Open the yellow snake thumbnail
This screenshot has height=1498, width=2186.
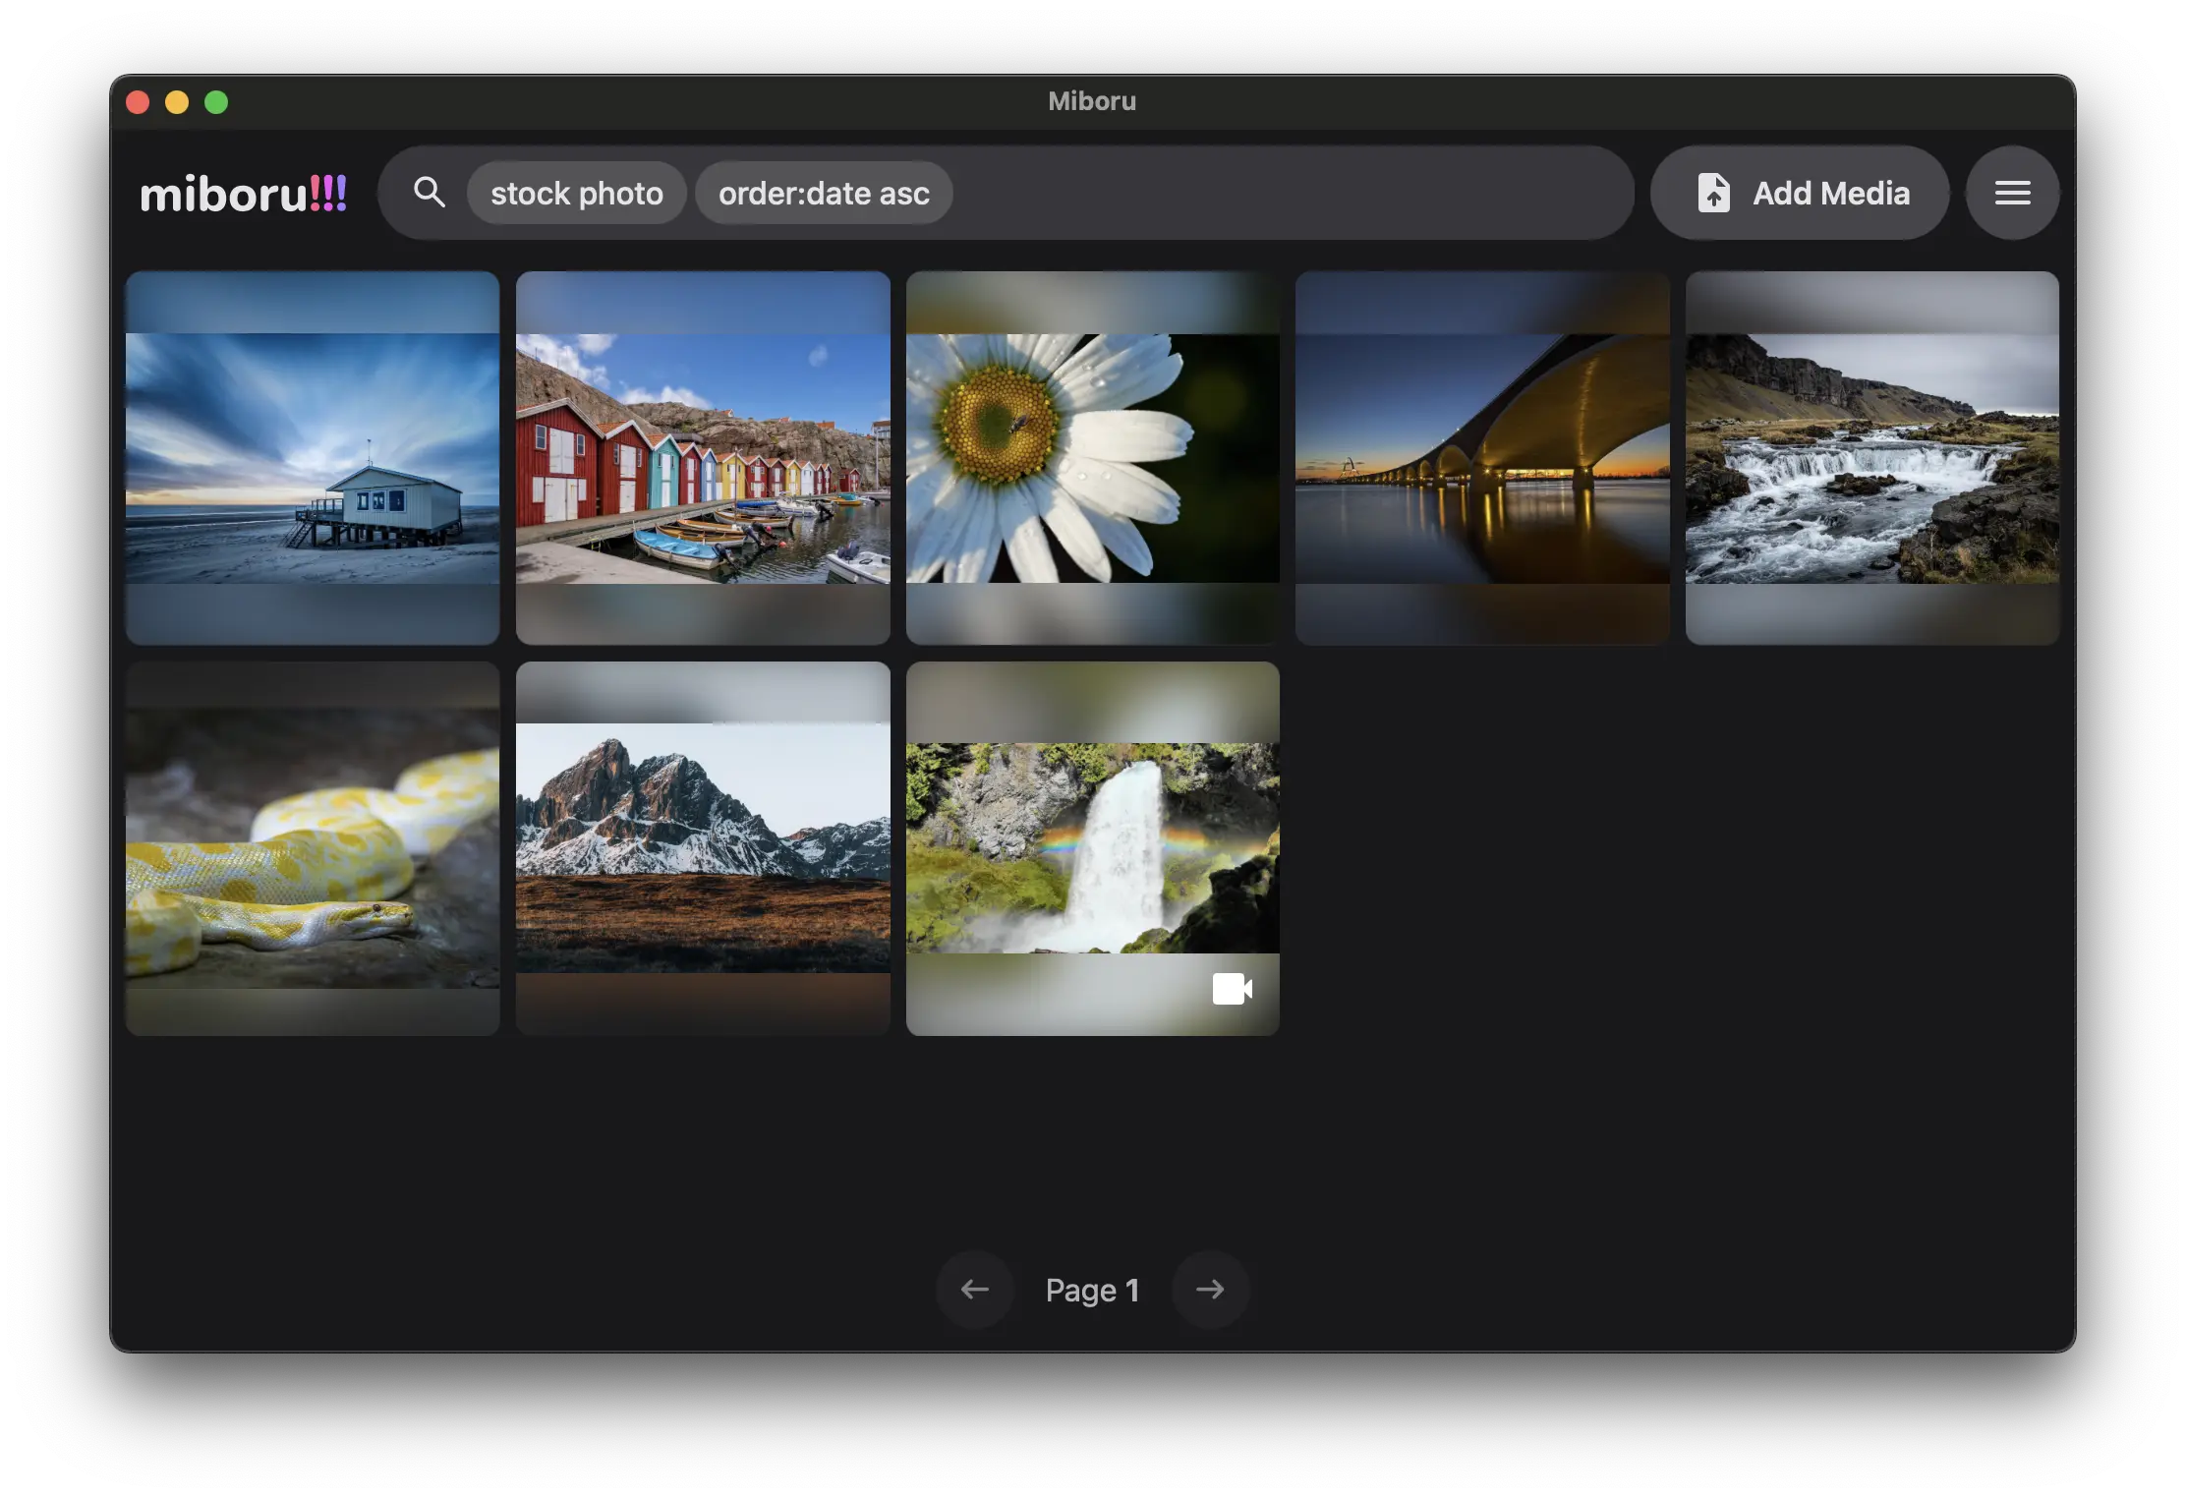[x=313, y=848]
